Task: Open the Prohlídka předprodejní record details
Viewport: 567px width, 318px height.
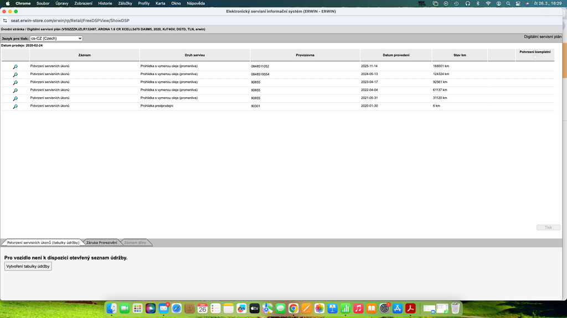Action: [x=16, y=106]
